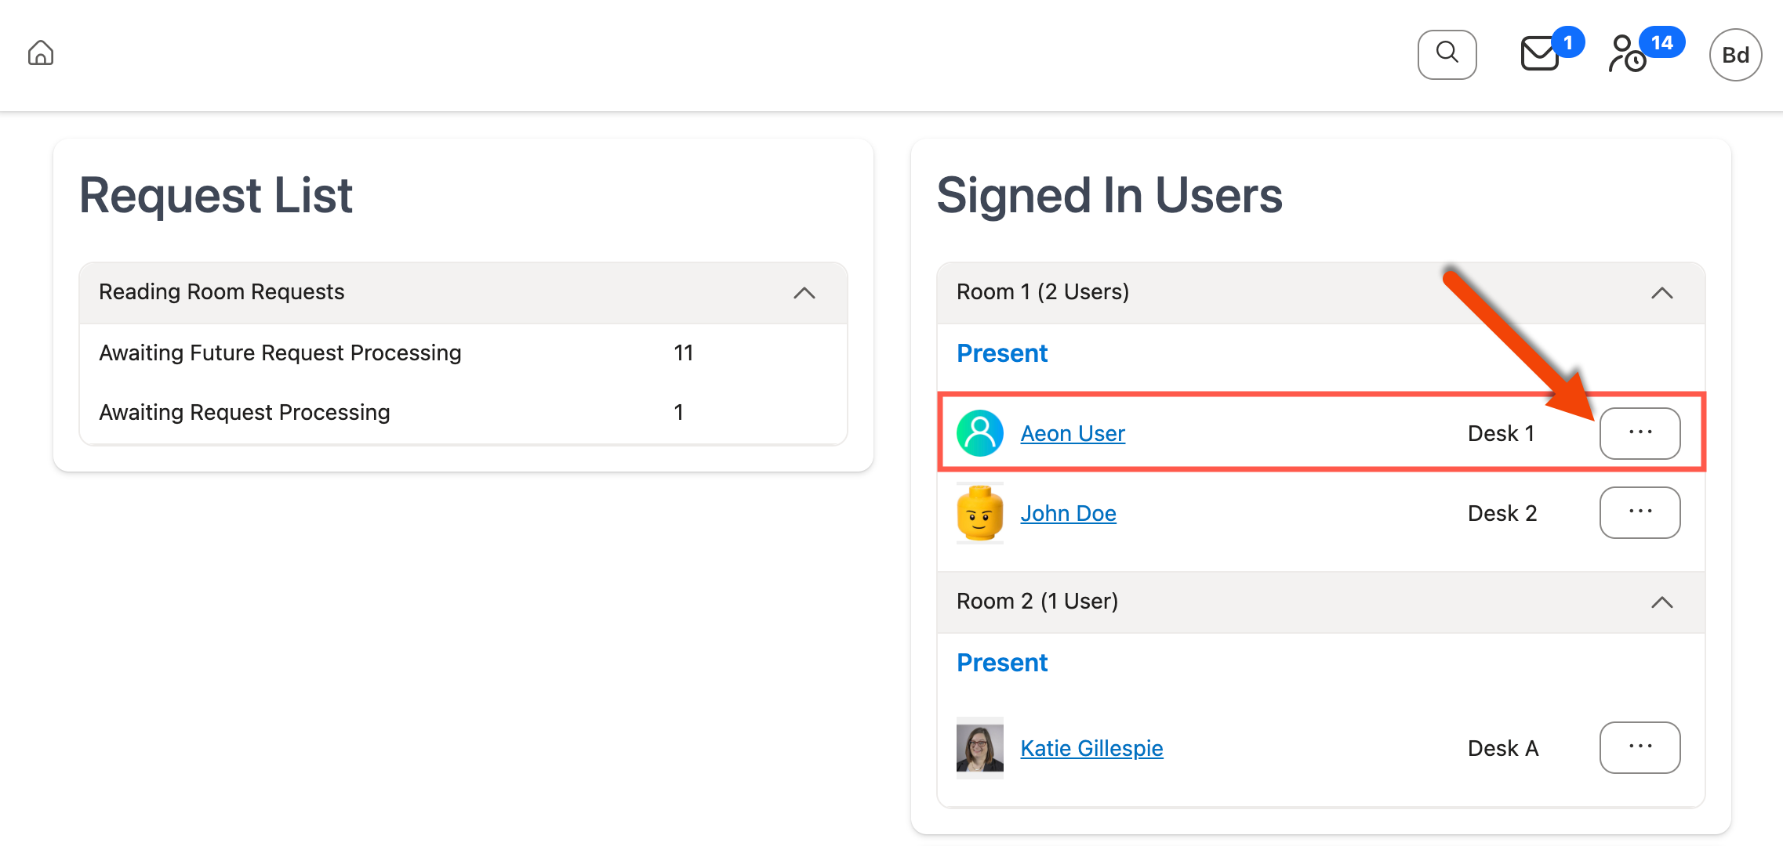Select the Present label under Room 2
The image size is (1783, 846).
coord(1001,662)
